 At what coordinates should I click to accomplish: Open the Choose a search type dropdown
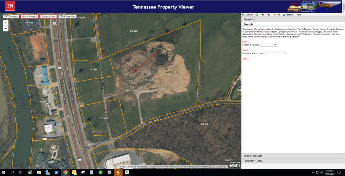(x=276, y=53)
